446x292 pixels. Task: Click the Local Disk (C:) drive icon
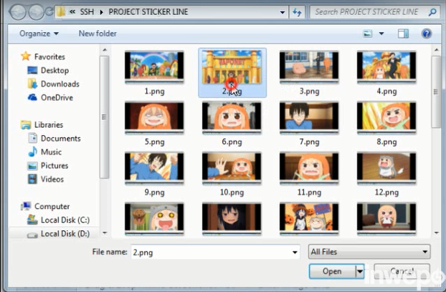point(32,220)
